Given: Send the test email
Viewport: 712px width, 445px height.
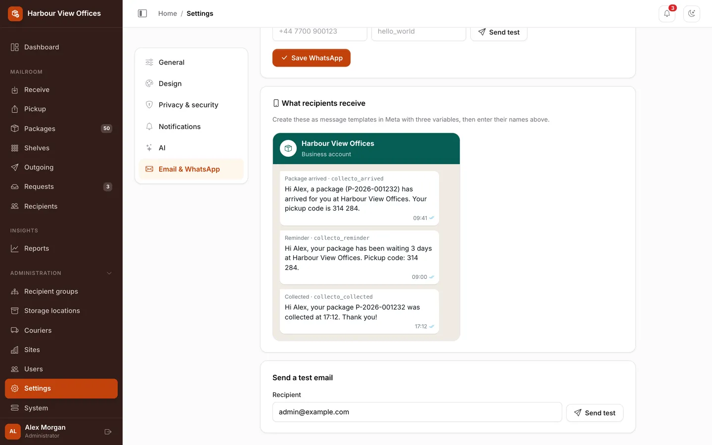Looking at the screenshot, I should click(595, 413).
